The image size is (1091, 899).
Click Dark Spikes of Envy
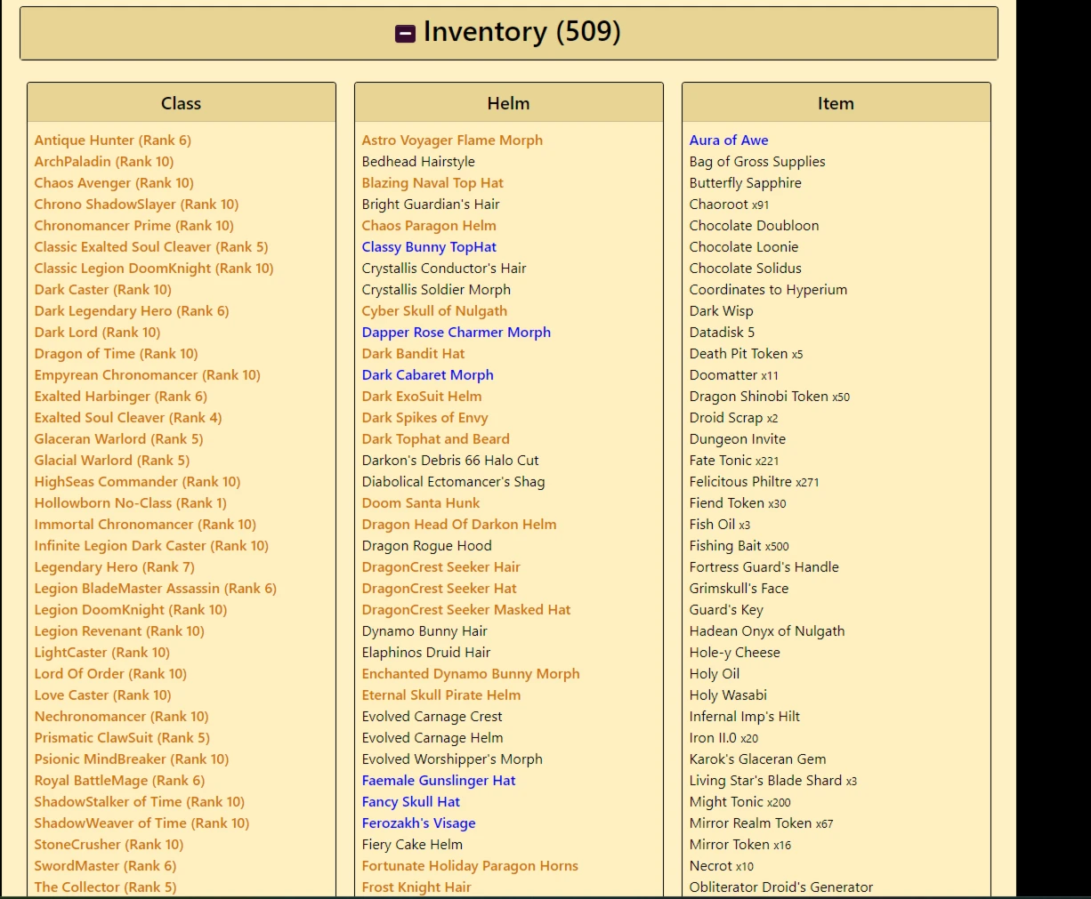tap(425, 418)
